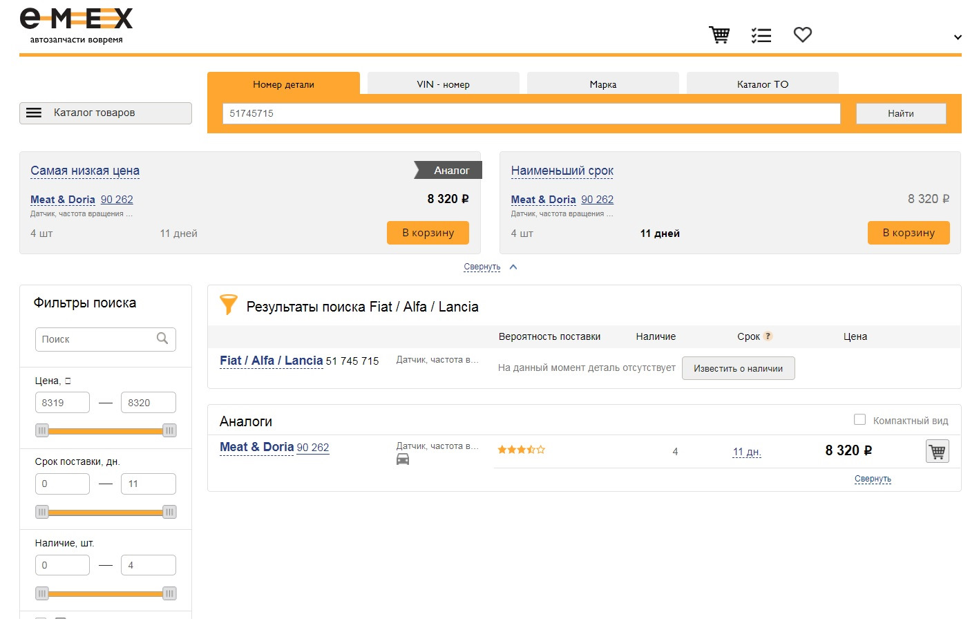
Task: Click chevron-up icon next to Свернуть
Action: tap(513, 267)
